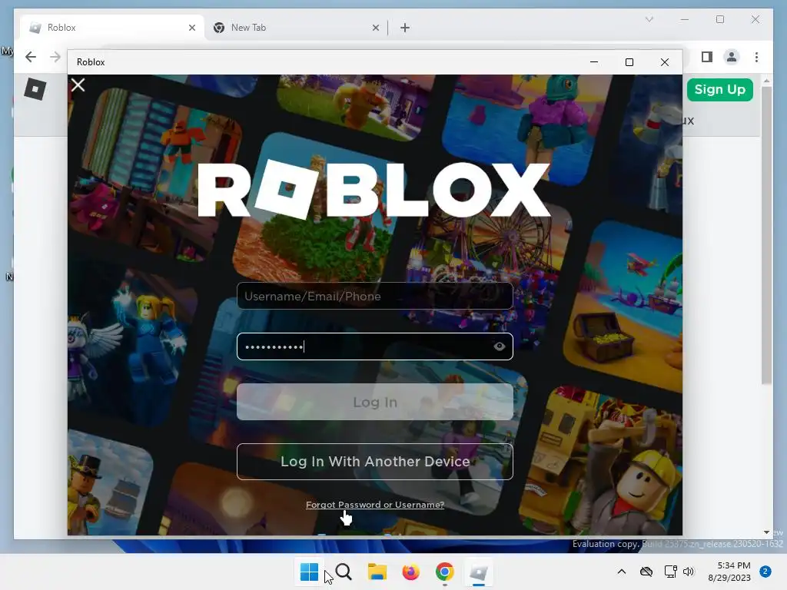Click Chrome page vertical scrollbar thumb

coord(766,236)
